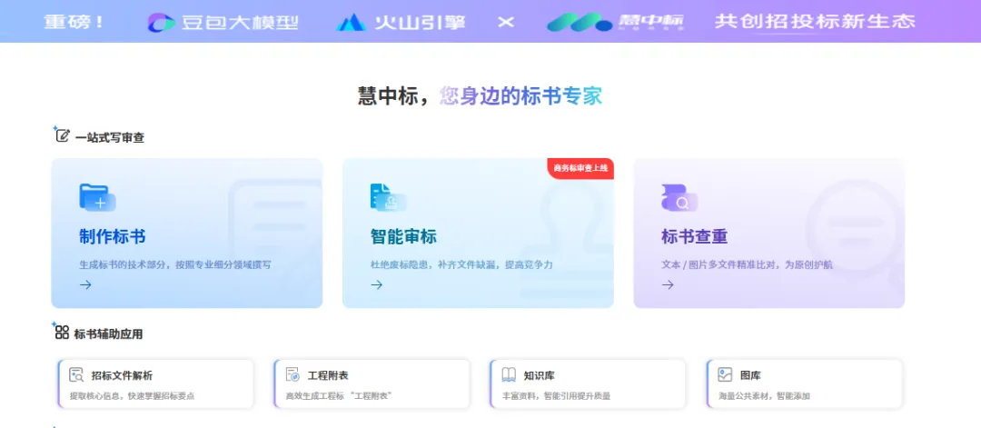Click description 生成标书的技术部分，按照专业细分领域撰写
This screenshot has height=428, width=981.
(175, 265)
